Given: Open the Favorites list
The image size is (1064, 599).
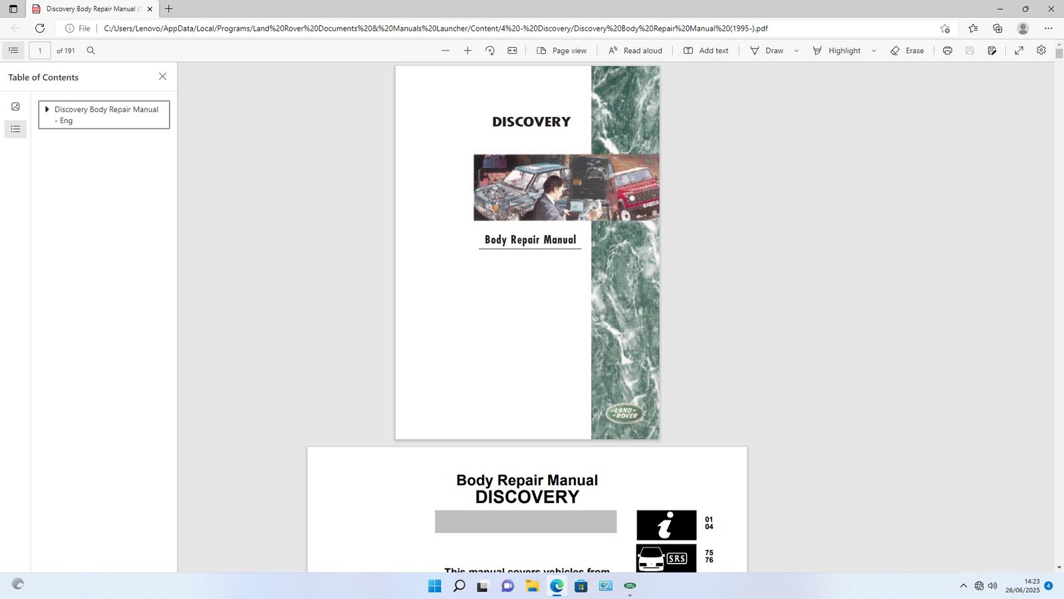Looking at the screenshot, I should pos(973,28).
